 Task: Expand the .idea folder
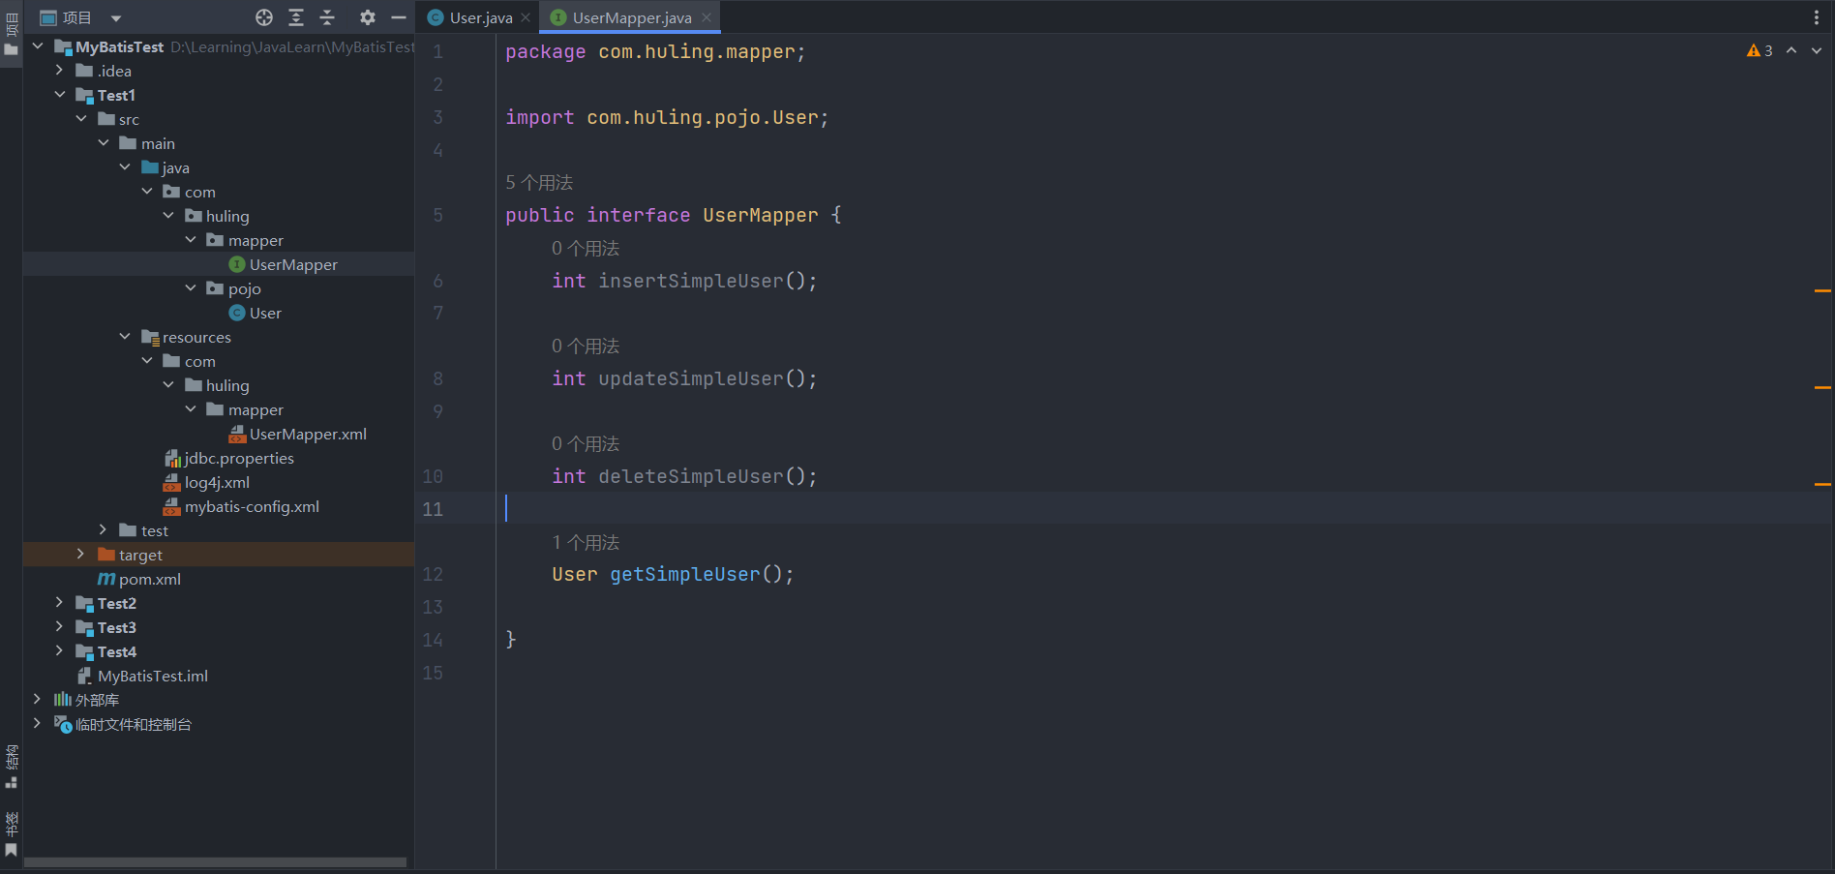pos(59,70)
